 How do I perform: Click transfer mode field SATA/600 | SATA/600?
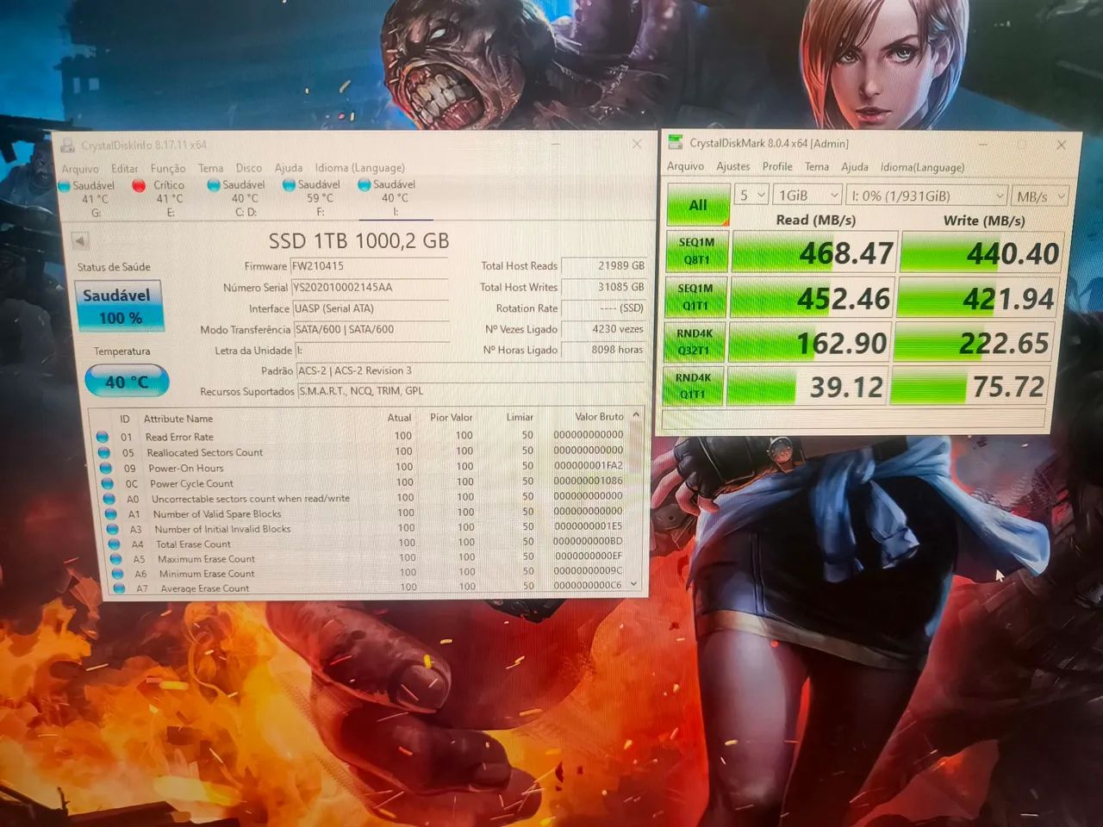371,329
